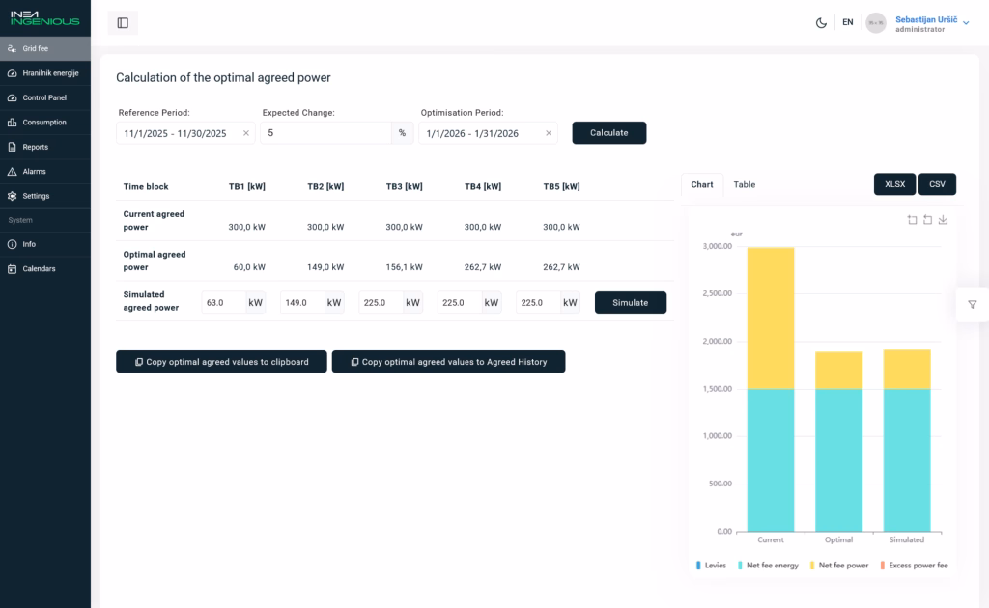The height and width of the screenshot is (608, 989).
Task: Select the Chart tab
Action: point(701,184)
